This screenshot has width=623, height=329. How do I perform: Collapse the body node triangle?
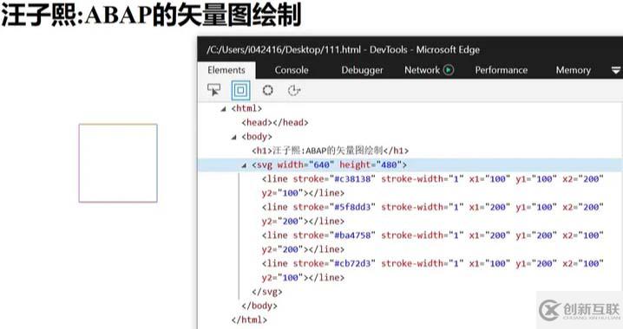point(233,137)
